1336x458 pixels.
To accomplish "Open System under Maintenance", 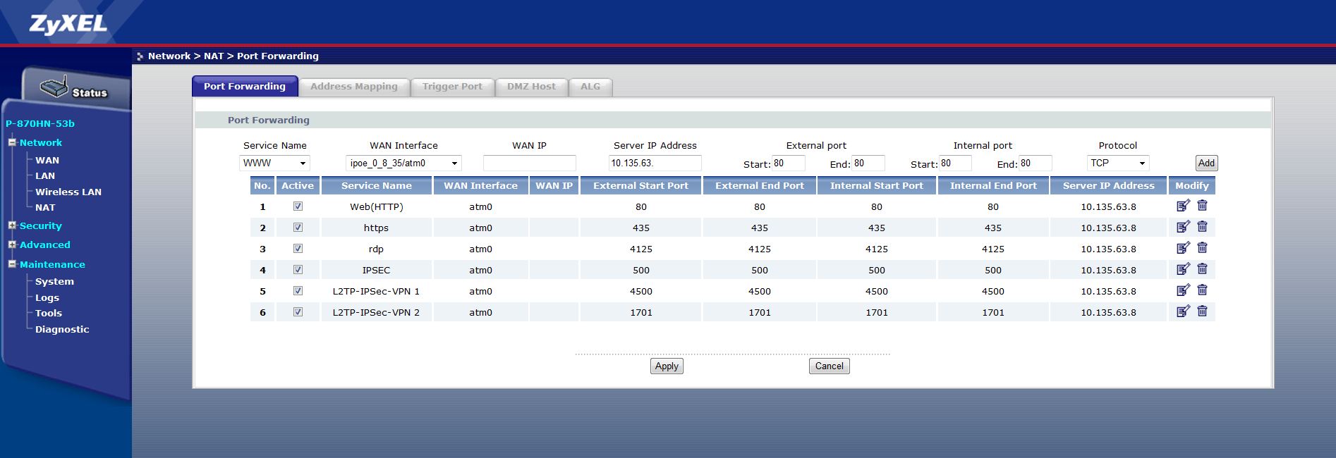I will pos(54,281).
